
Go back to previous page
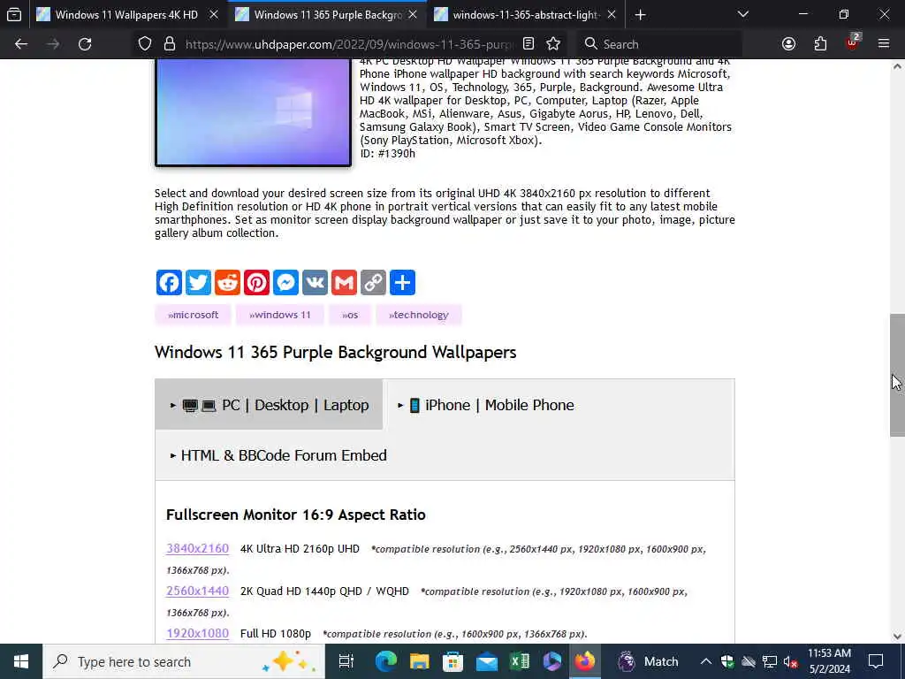coord(21,44)
